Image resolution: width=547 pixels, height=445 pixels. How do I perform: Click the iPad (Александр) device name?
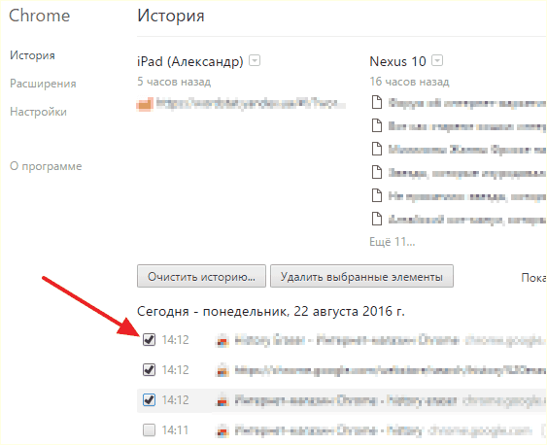pyautogui.click(x=190, y=62)
